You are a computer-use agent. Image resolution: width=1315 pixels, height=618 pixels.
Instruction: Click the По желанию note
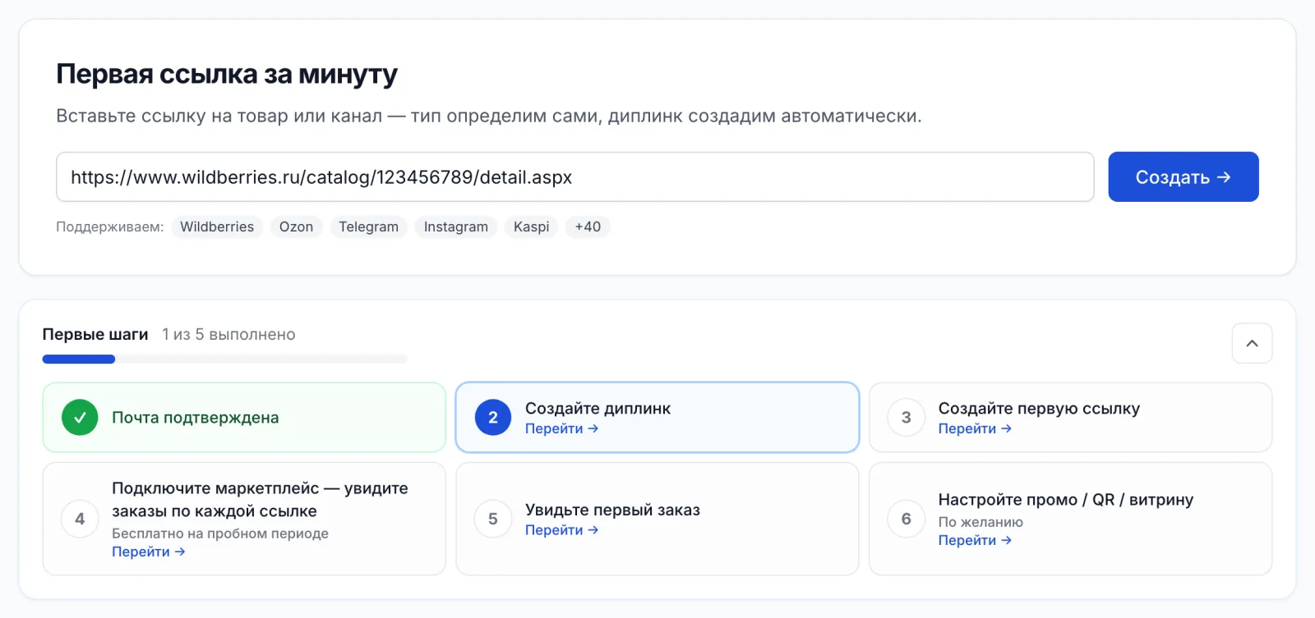981,522
